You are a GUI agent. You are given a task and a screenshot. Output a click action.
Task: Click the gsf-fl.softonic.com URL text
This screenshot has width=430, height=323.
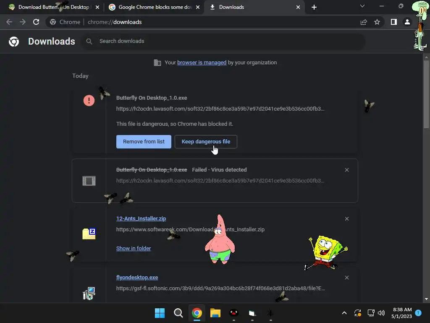220,289
